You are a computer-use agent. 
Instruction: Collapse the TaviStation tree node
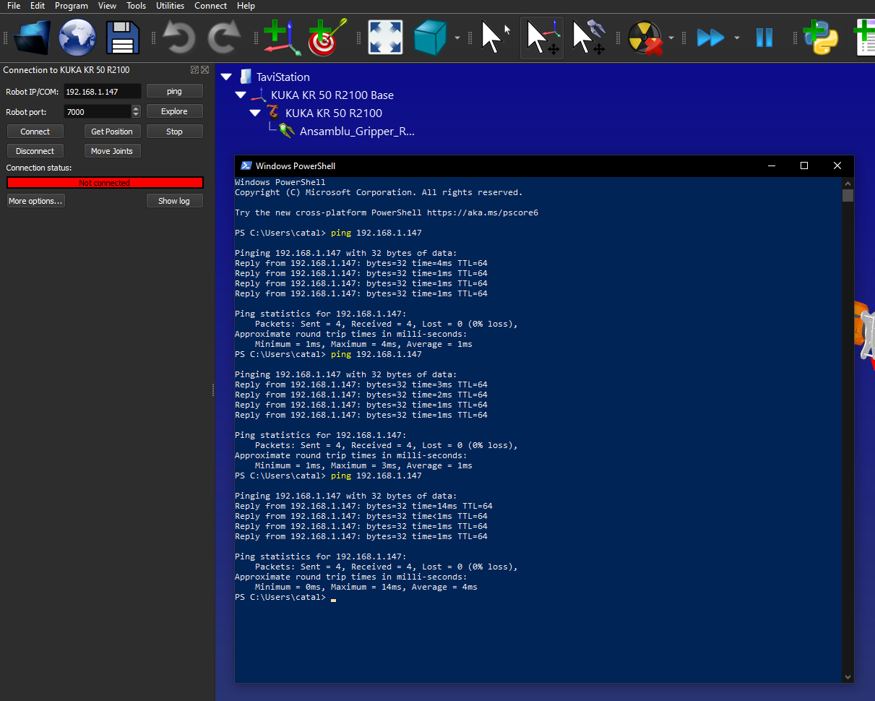coord(227,77)
